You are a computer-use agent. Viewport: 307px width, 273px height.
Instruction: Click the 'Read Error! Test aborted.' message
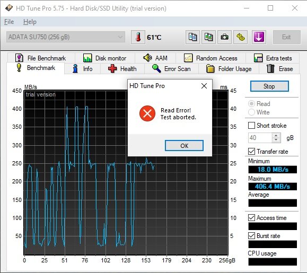[178, 113]
